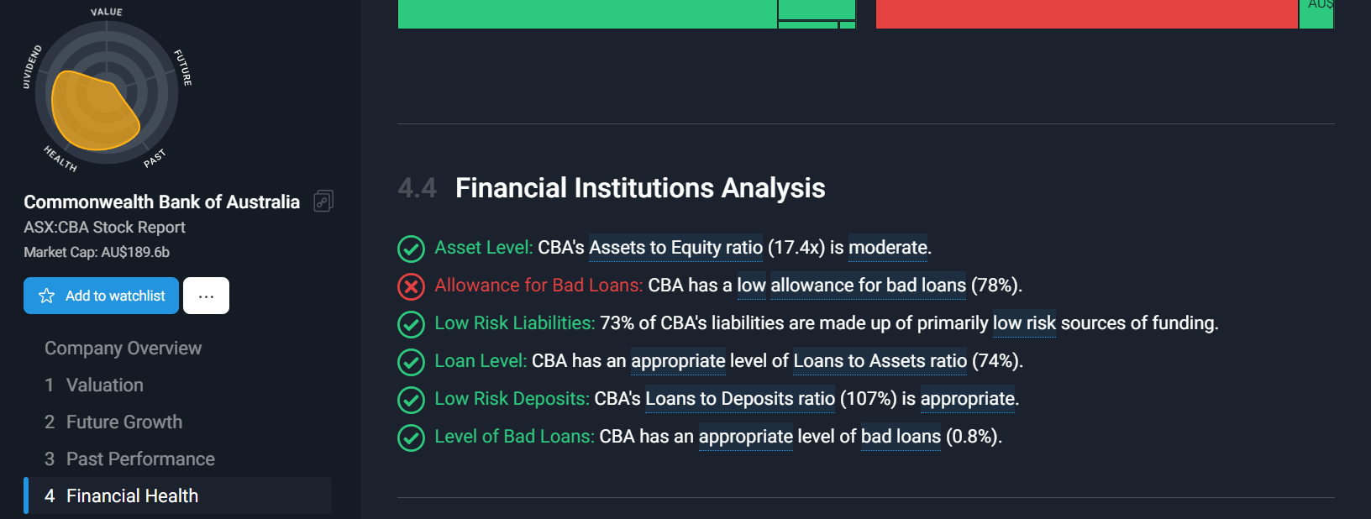Open the Loans to Deposits ratio definition

click(740, 399)
